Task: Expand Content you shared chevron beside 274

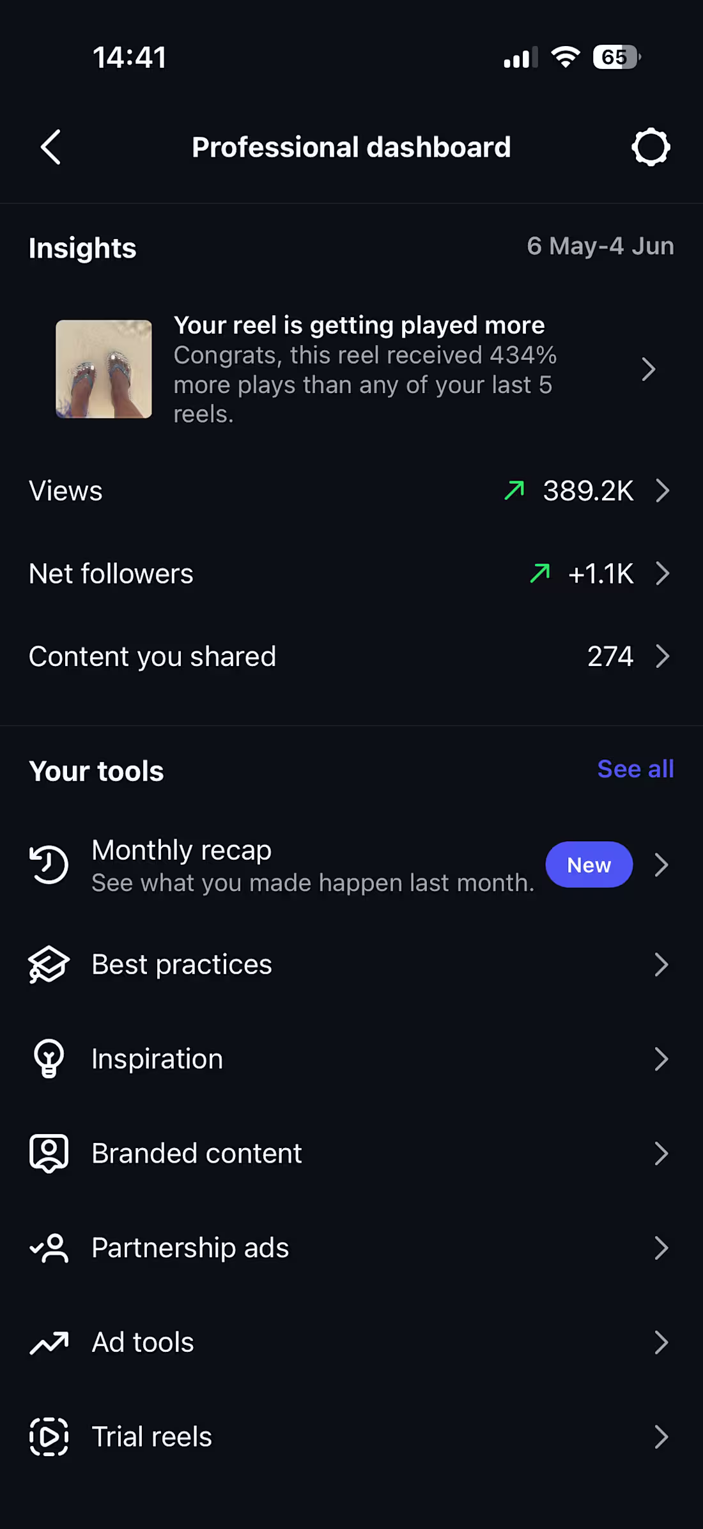Action: click(x=663, y=656)
